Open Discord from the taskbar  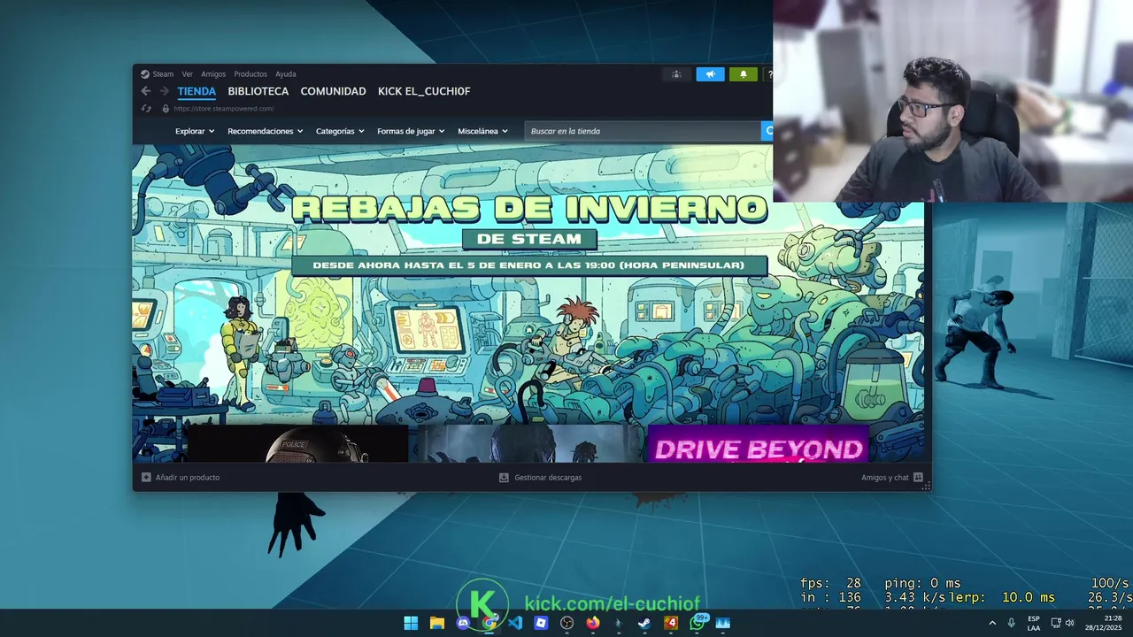tap(463, 623)
